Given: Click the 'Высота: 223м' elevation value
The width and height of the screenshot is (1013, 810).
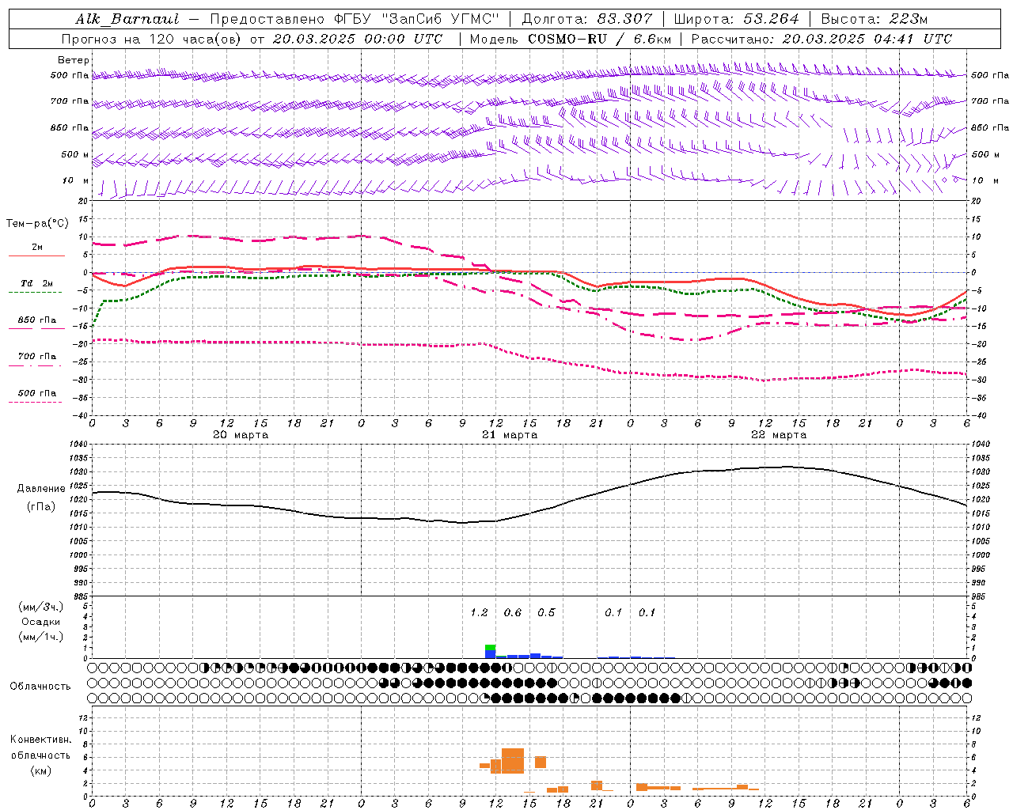Looking at the screenshot, I should click(875, 19).
